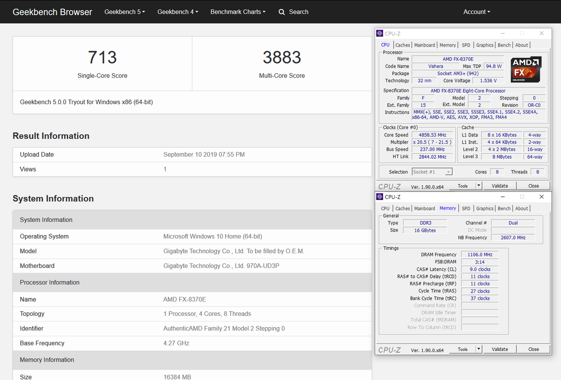Open Caches tab in bottom CPU-Z window

tap(403, 209)
